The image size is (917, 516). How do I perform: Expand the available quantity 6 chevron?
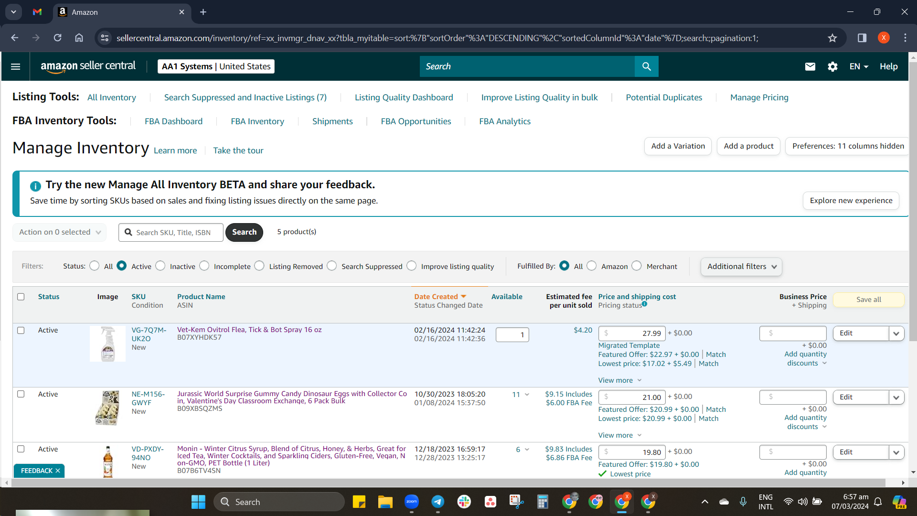coord(527,450)
